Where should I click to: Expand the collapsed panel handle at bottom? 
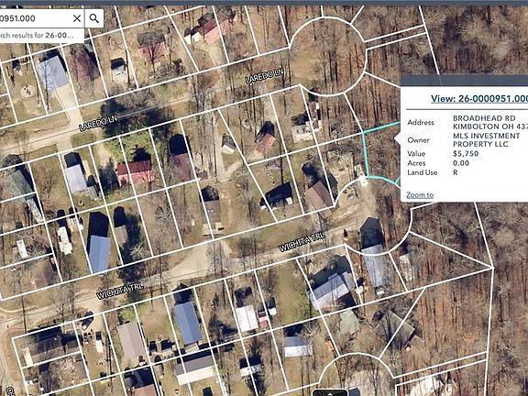click(330, 392)
